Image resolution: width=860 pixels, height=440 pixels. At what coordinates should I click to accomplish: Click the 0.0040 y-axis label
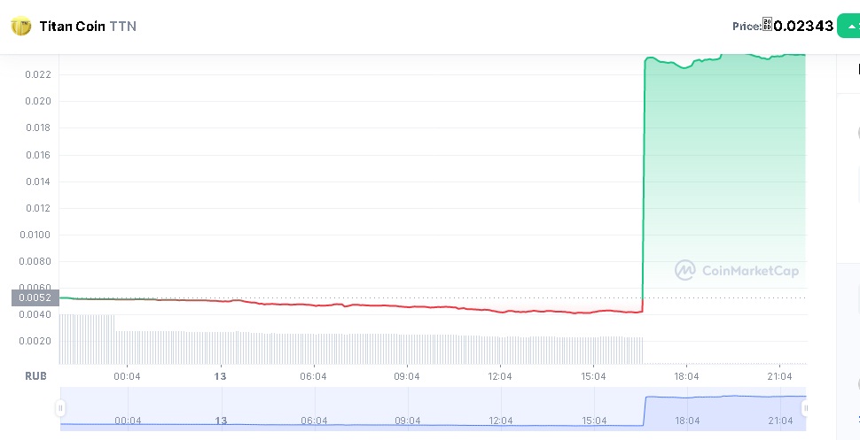[35, 314]
